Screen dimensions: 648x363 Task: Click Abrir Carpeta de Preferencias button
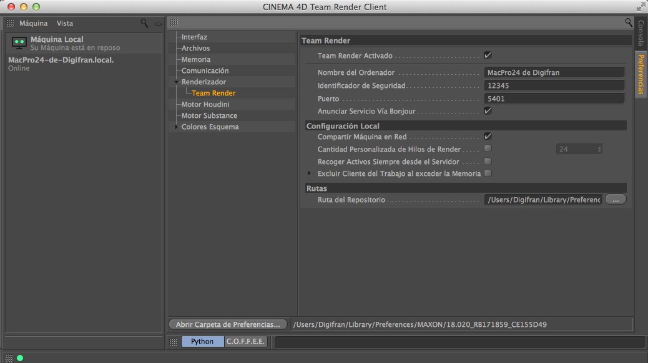click(x=228, y=324)
